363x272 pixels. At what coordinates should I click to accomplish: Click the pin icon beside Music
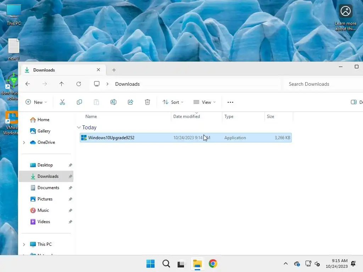click(x=70, y=210)
